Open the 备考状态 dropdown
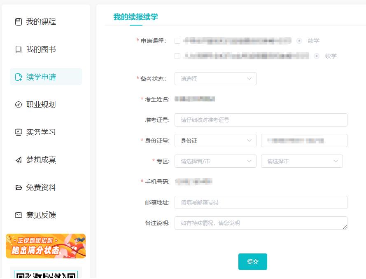This screenshot has width=366, height=279. point(215,79)
